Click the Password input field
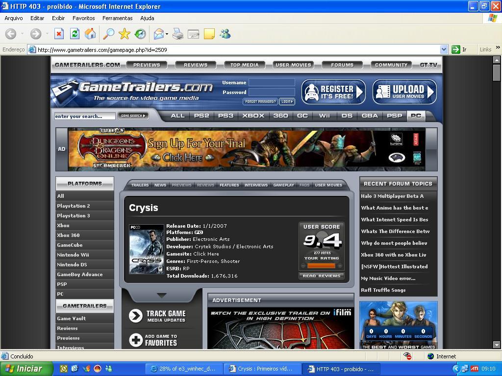The image size is (502, 376). 272,93
